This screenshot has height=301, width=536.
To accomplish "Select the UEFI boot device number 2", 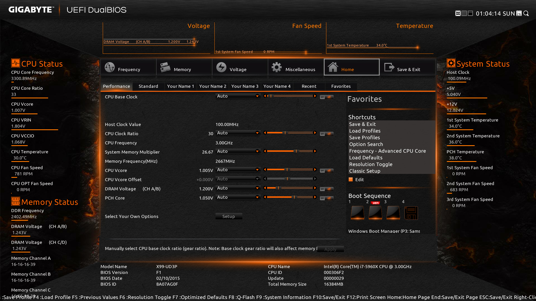I will [x=375, y=213].
